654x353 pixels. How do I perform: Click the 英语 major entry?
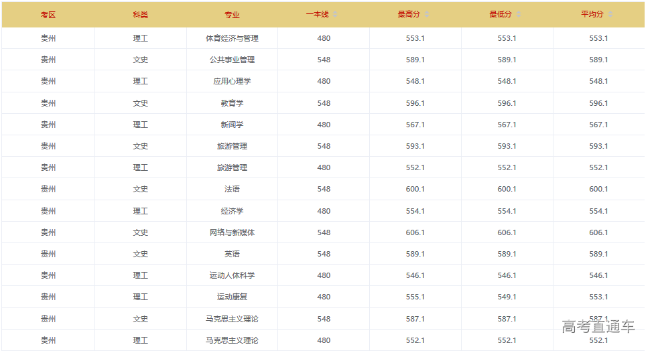232,254
